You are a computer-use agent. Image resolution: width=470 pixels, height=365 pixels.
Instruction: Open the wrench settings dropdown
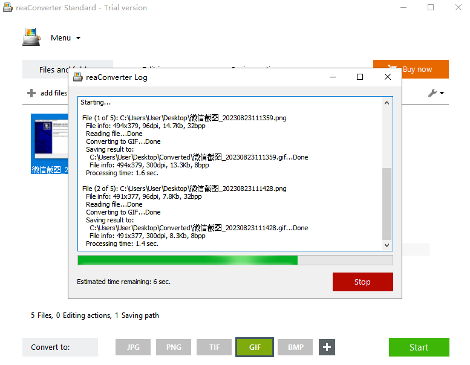click(x=436, y=93)
